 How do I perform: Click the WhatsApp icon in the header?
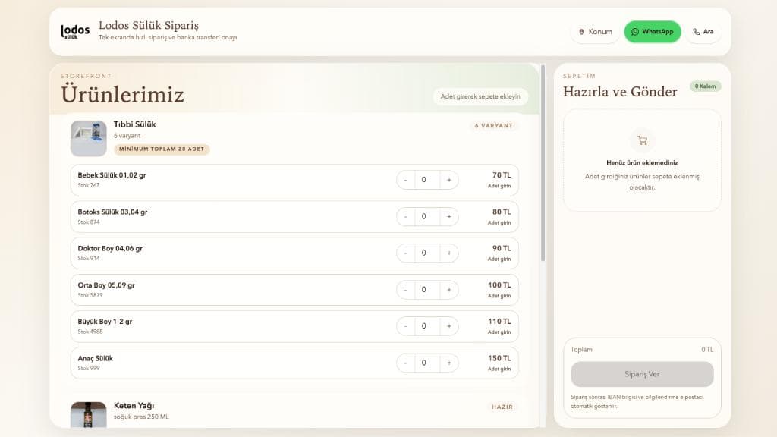pyautogui.click(x=636, y=32)
